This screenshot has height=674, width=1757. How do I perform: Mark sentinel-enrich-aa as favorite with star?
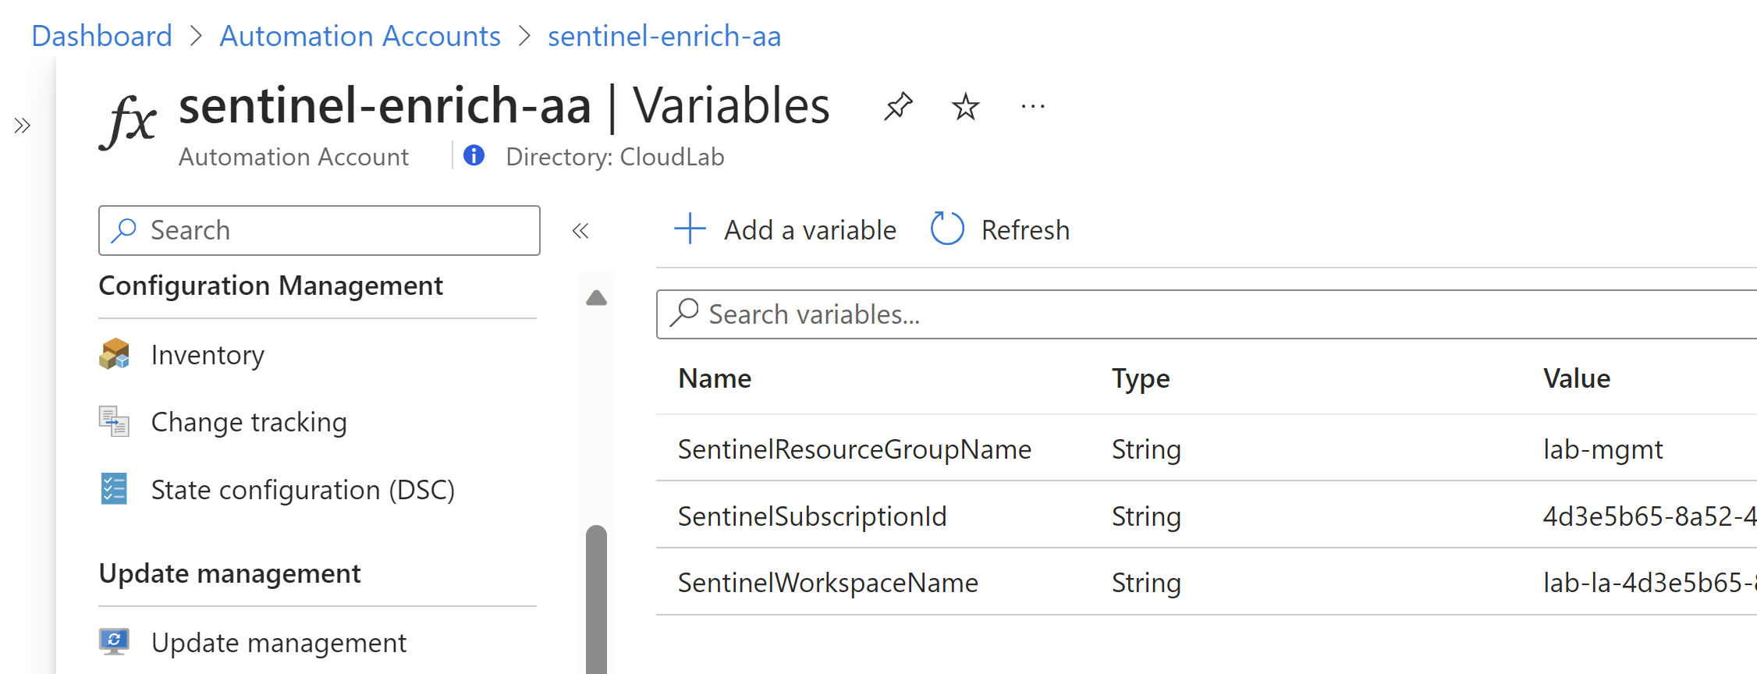point(965,106)
